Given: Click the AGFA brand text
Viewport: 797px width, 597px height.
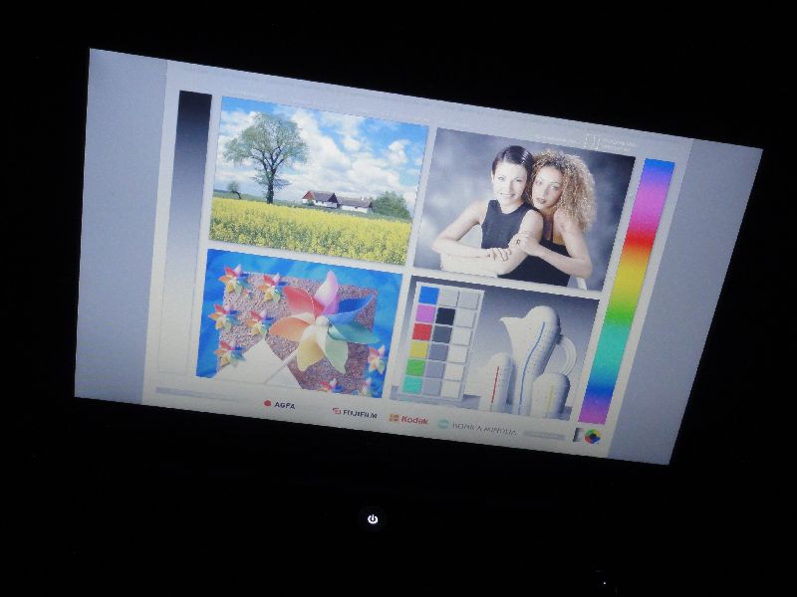Looking at the screenshot, I should pos(285,405).
